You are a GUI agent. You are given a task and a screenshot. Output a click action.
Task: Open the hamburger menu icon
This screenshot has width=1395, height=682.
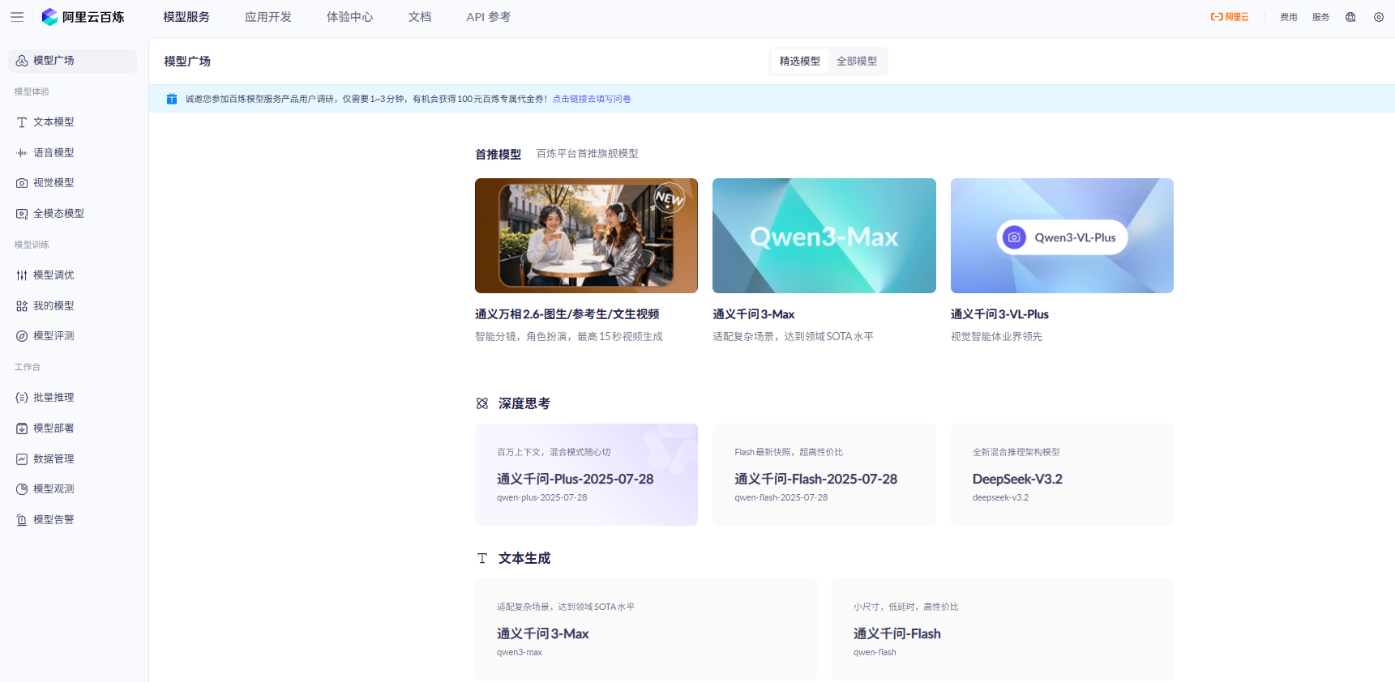coord(16,17)
